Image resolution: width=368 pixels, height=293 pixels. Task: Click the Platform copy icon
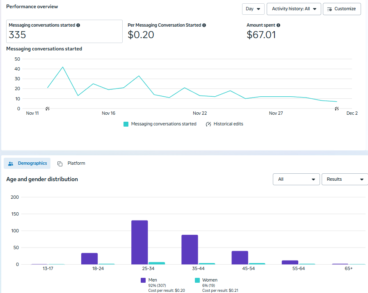point(60,164)
